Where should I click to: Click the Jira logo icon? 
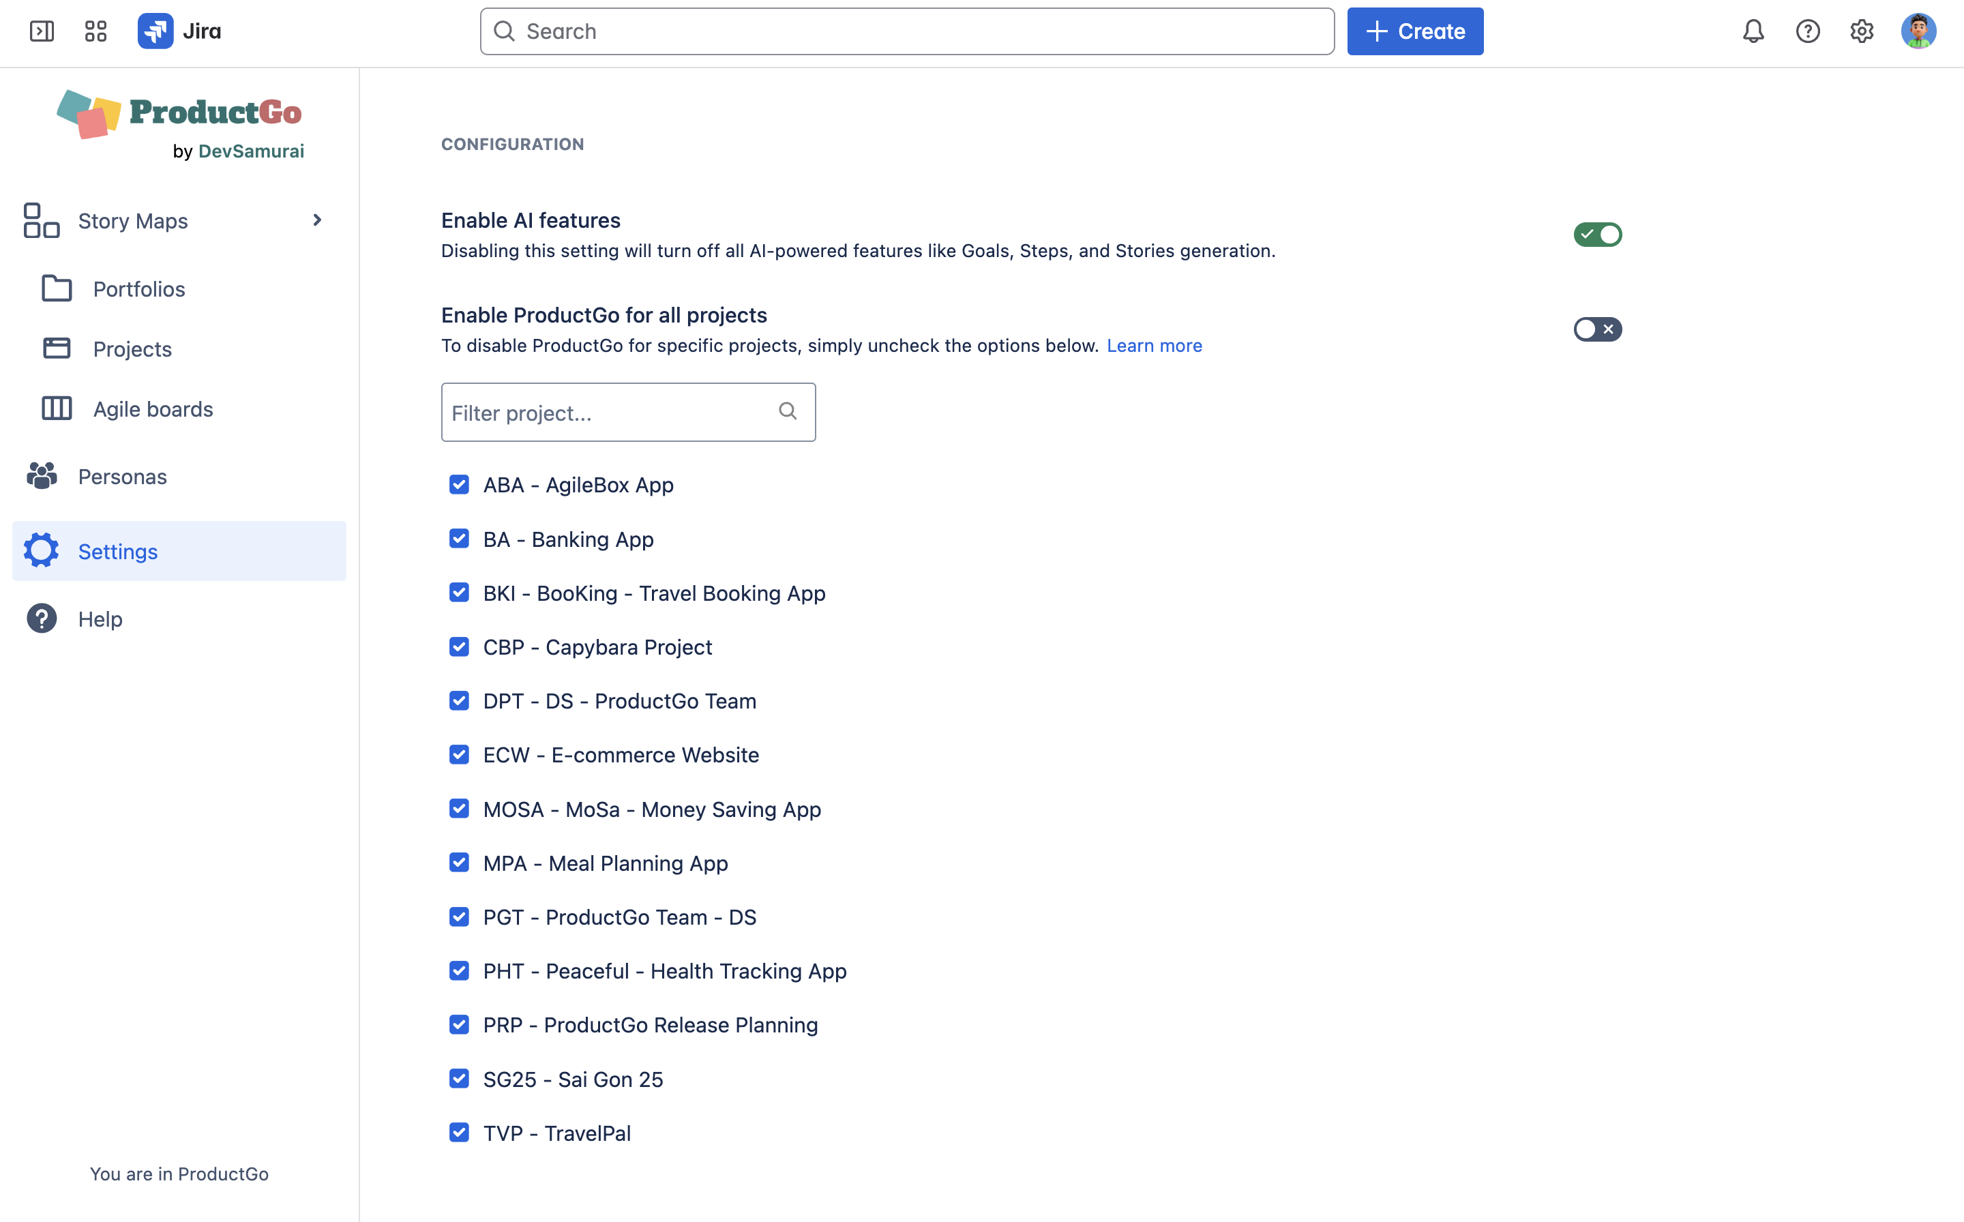[155, 31]
